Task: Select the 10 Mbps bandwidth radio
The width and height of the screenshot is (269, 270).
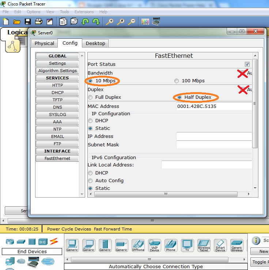Action: [90, 81]
